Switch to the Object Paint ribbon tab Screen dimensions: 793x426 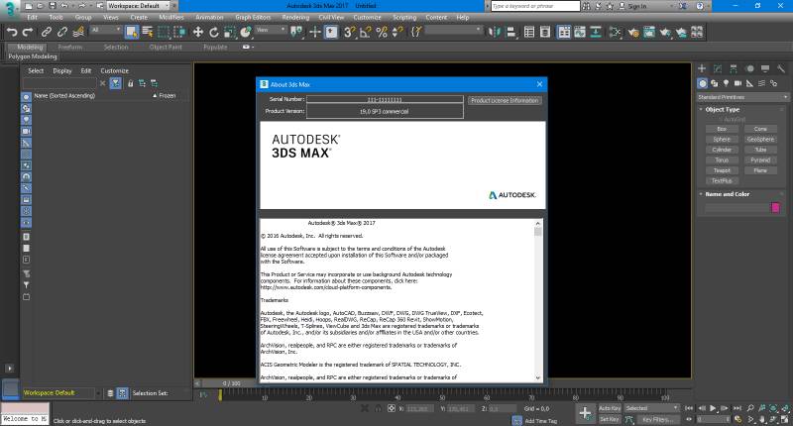(x=166, y=47)
